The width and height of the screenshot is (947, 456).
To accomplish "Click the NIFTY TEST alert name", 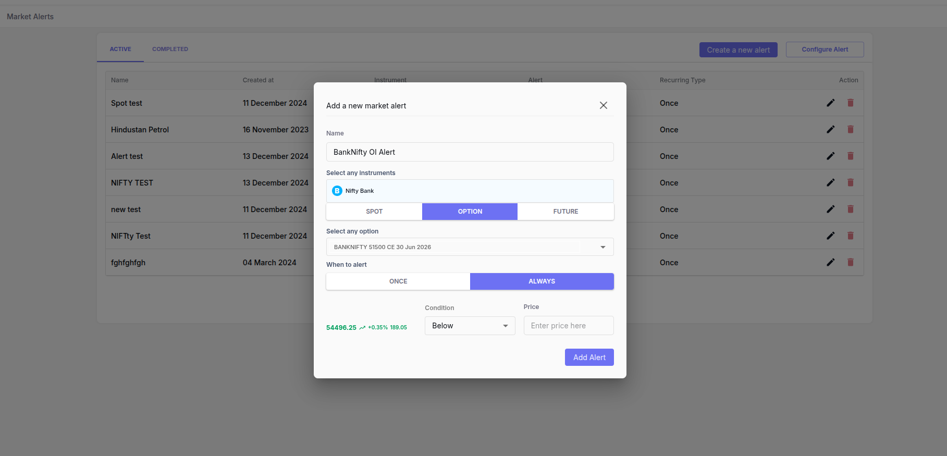I will 132,183.
